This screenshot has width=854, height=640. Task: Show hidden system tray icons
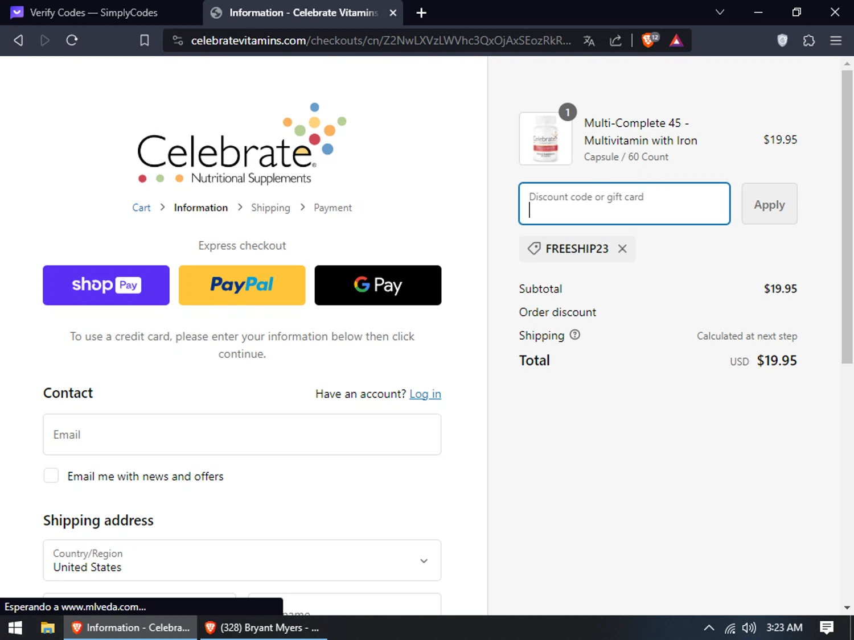(709, 627)
